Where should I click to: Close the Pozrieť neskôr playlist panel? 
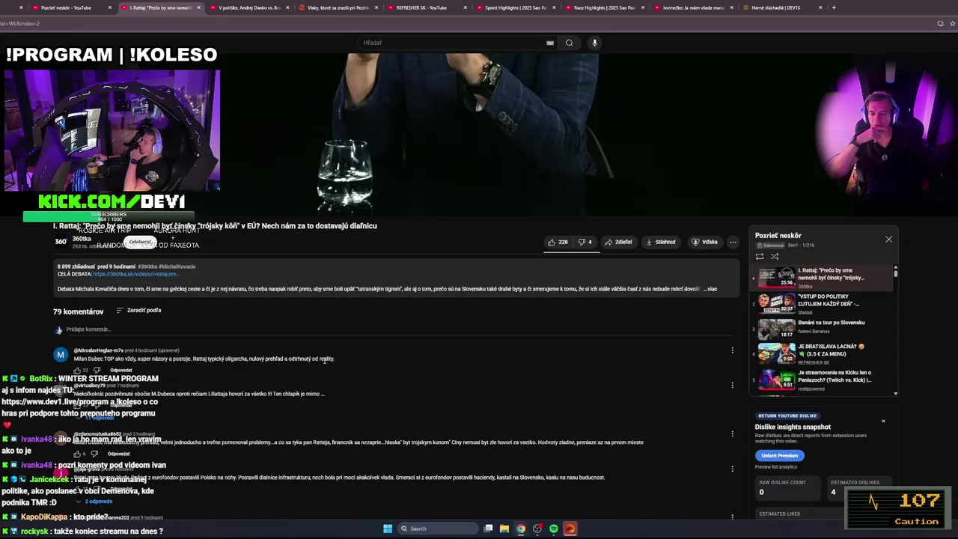888,240
